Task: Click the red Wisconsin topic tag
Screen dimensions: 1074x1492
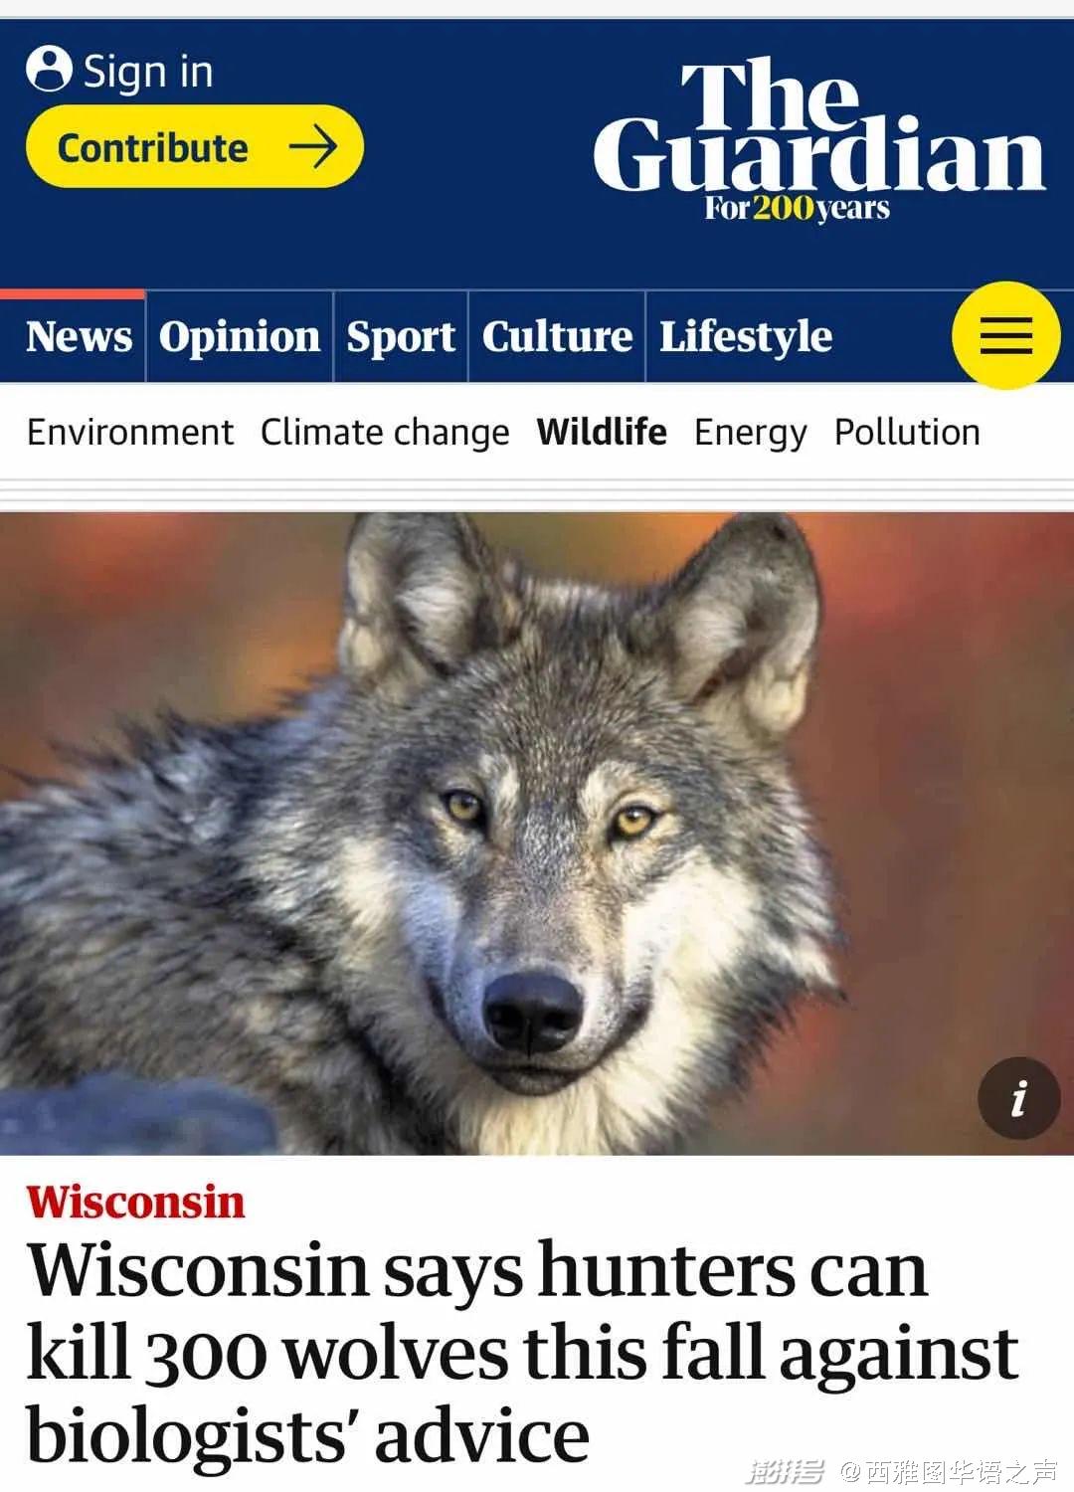Action: click(x=135, y=1202)
